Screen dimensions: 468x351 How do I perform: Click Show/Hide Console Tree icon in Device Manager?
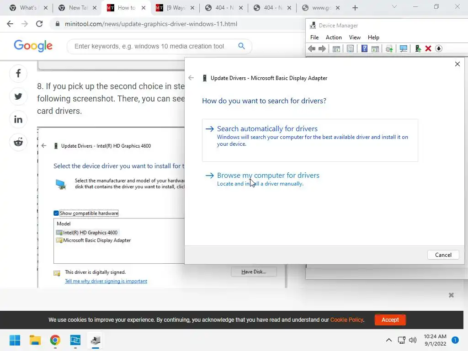pos(336,48)
